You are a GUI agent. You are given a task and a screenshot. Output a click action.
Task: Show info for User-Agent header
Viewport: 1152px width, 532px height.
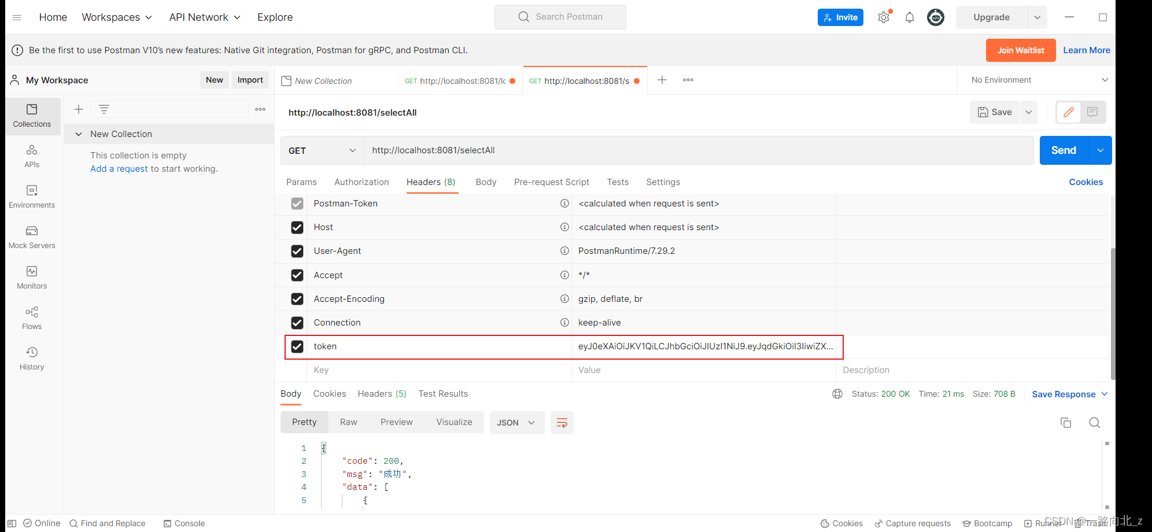point(564,251)
